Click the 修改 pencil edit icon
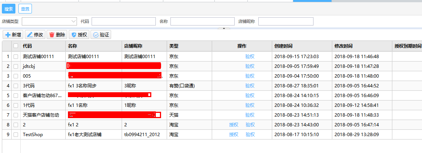 click(x=29, y=35)
